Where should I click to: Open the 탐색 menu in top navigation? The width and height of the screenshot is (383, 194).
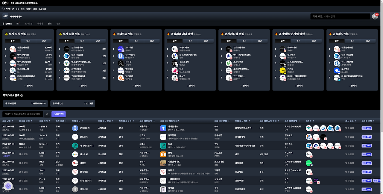coord(17,9)
